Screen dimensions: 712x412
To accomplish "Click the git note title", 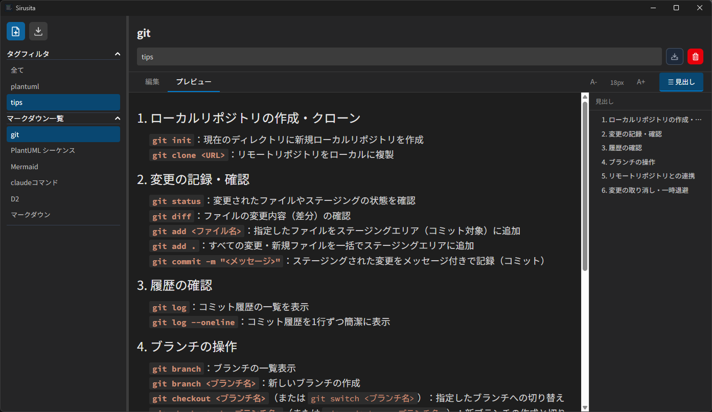I will pyautogui.click(x=144, y=33).
